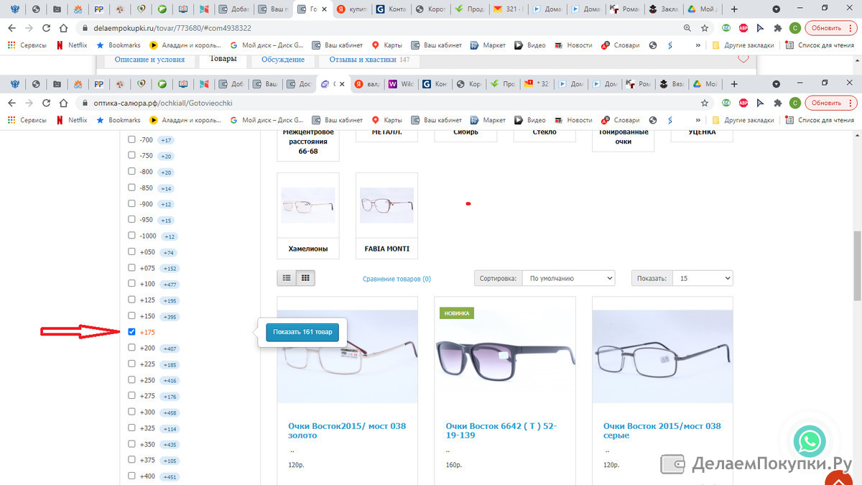Check the -700 diopter filter
Image resolution: width=862 pixels, height=485 pixels.
131,139
